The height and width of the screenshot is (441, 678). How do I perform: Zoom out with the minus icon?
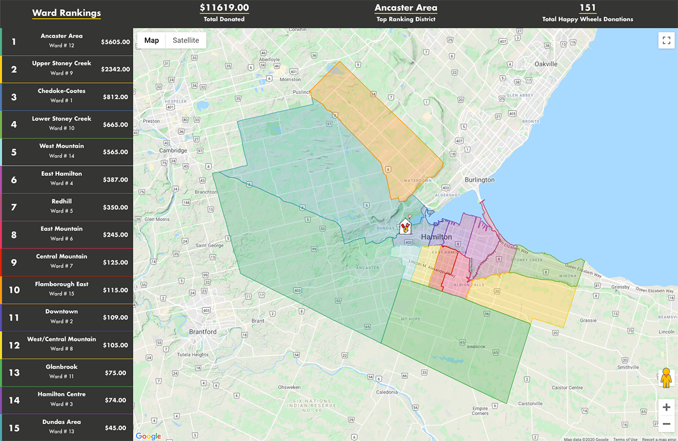[x=666, y=423]
